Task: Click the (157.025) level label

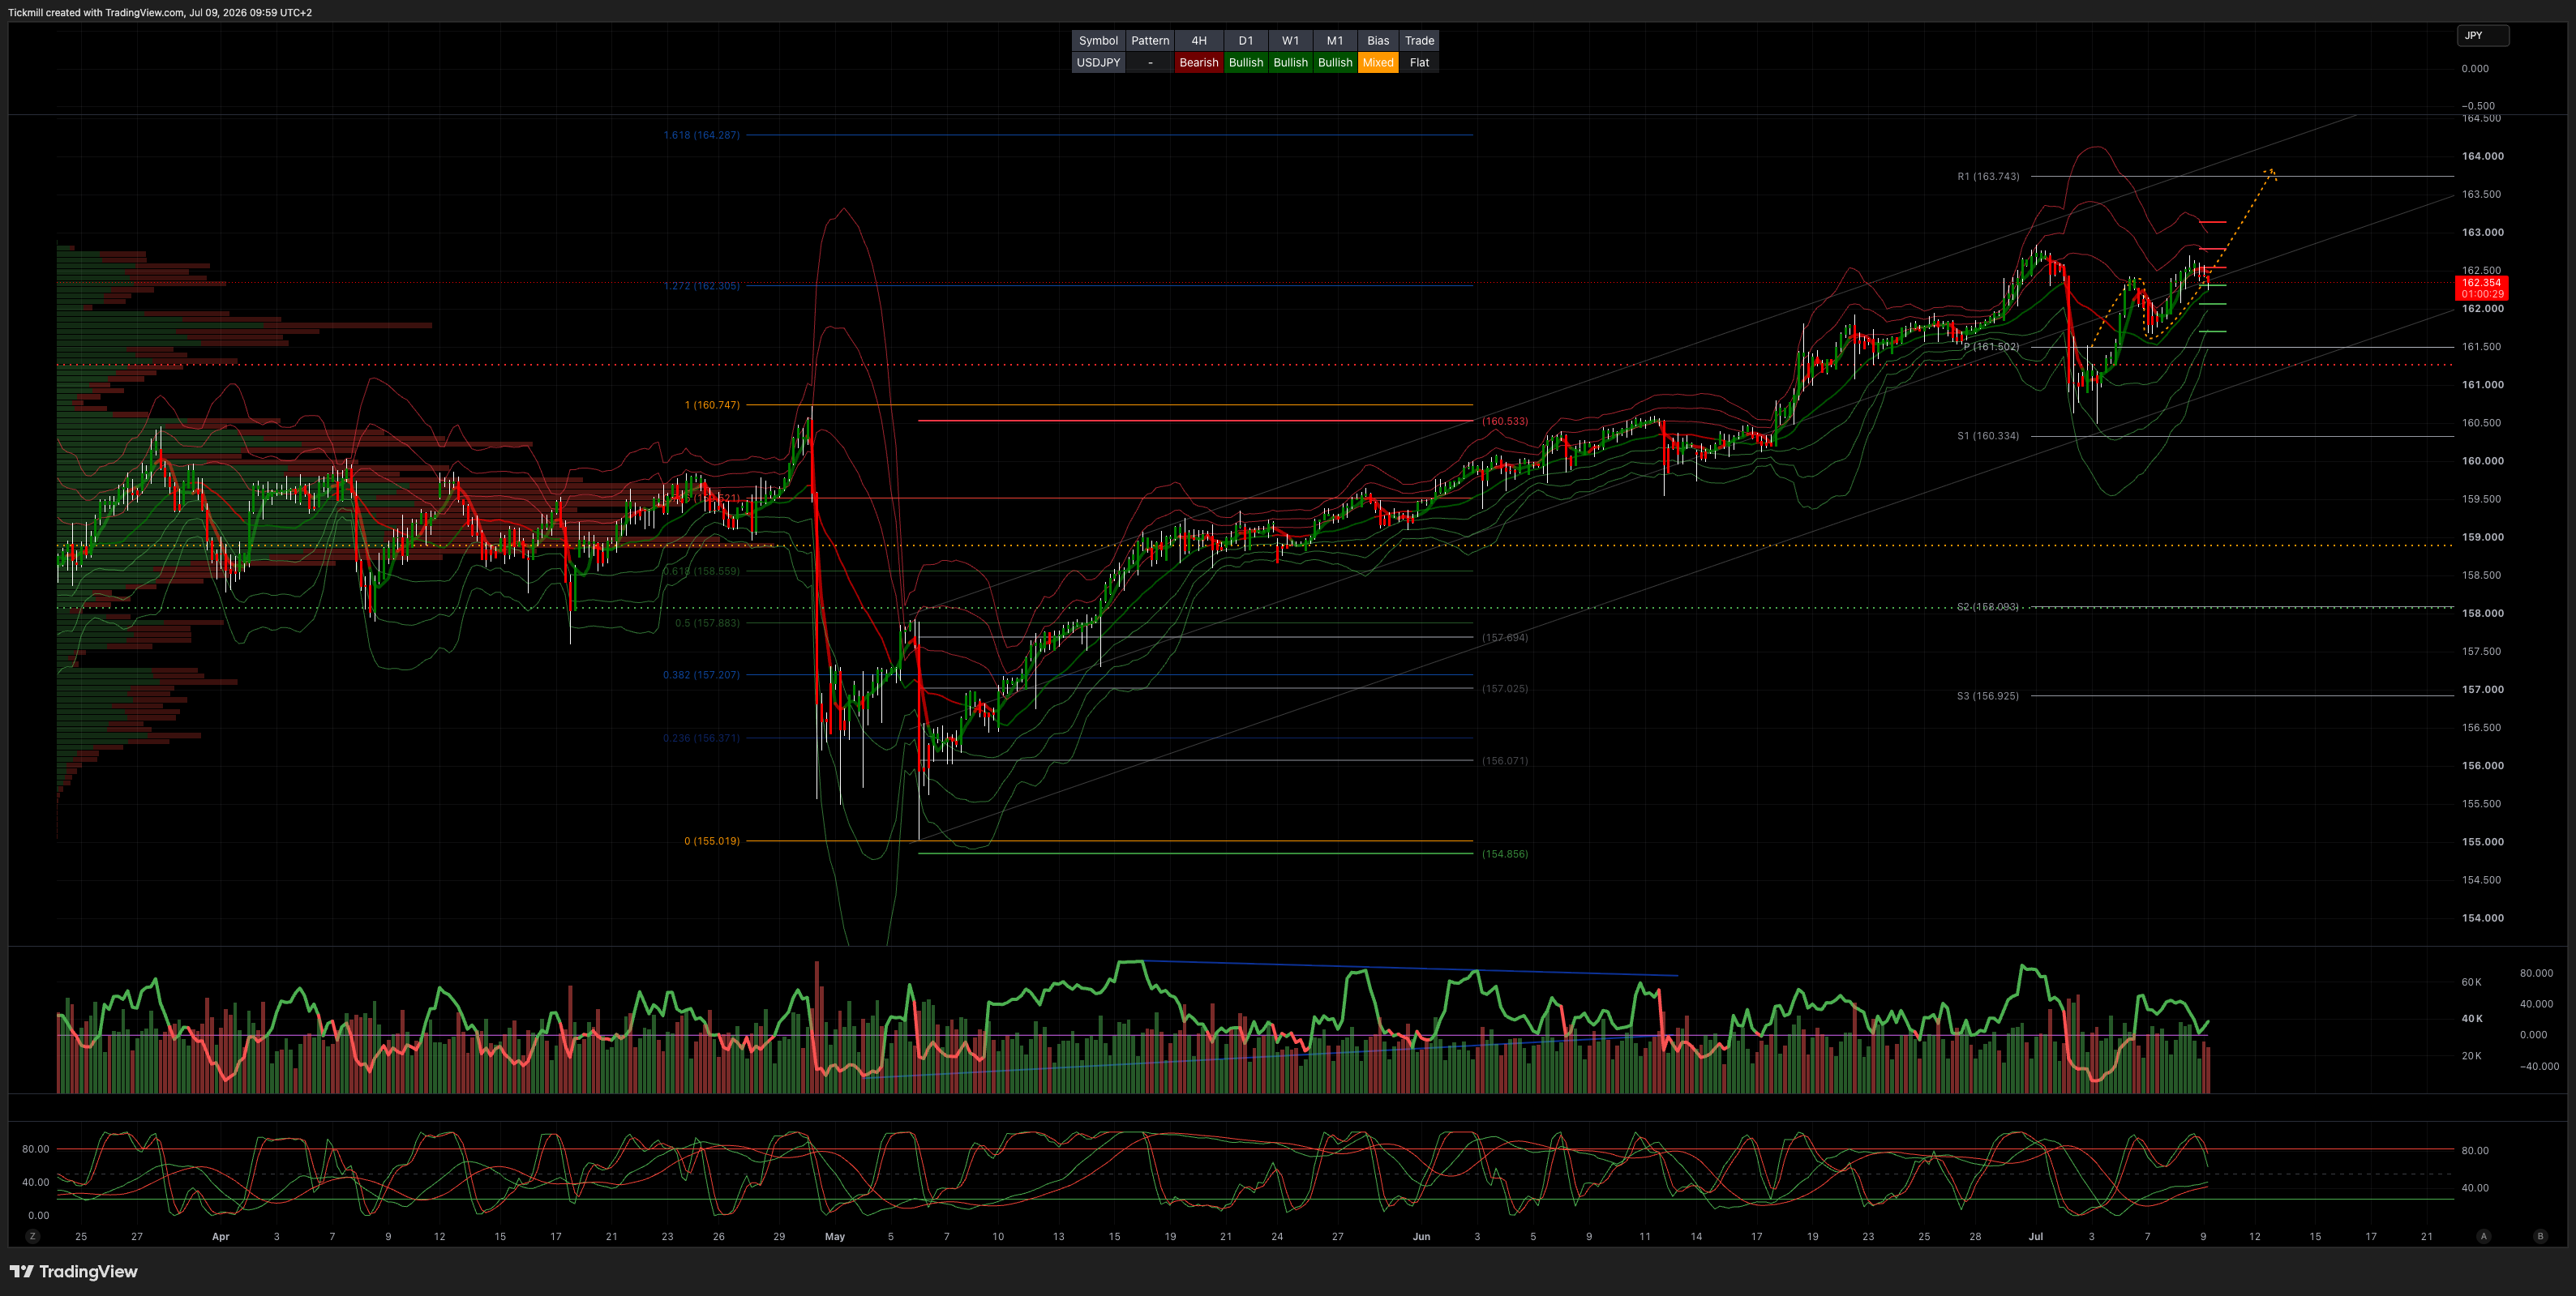Action: point(1505,688)
